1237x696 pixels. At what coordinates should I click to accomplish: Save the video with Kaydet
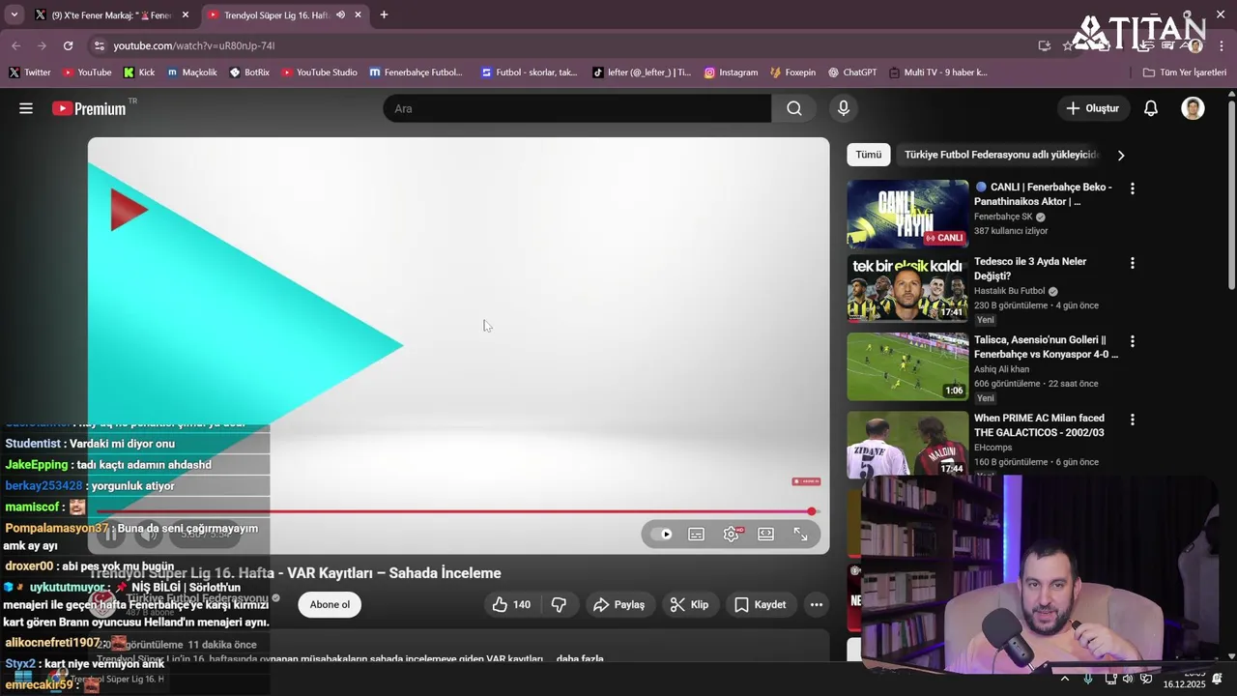760,604
